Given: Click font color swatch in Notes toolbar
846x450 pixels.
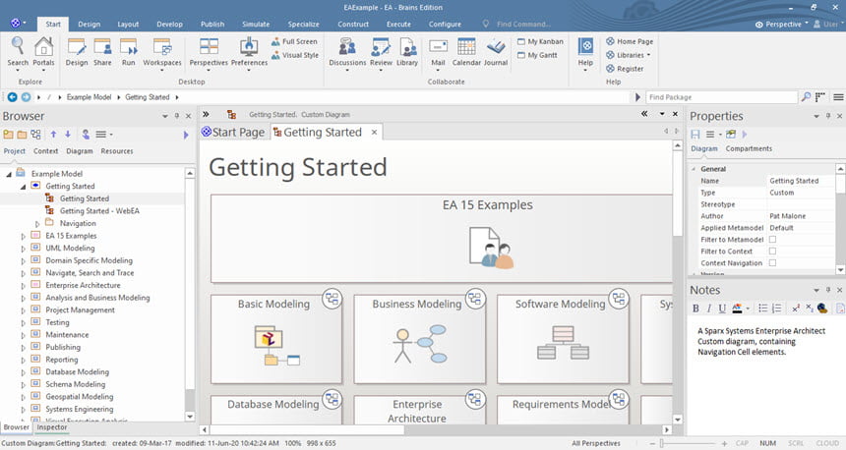Looking at the screenshot, I should pos(737,309).
